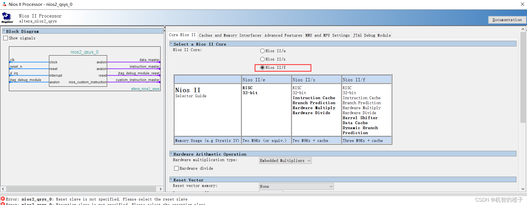Click the Memory Usage (e.g Stratix IV) cell
This screenshot has width=527, height=205.
208,140
